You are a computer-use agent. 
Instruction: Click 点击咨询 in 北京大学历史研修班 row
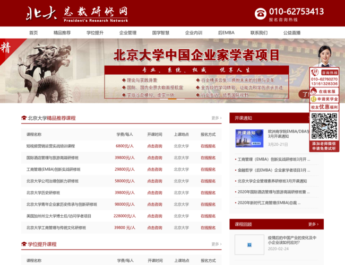click(x=154, y=193)
